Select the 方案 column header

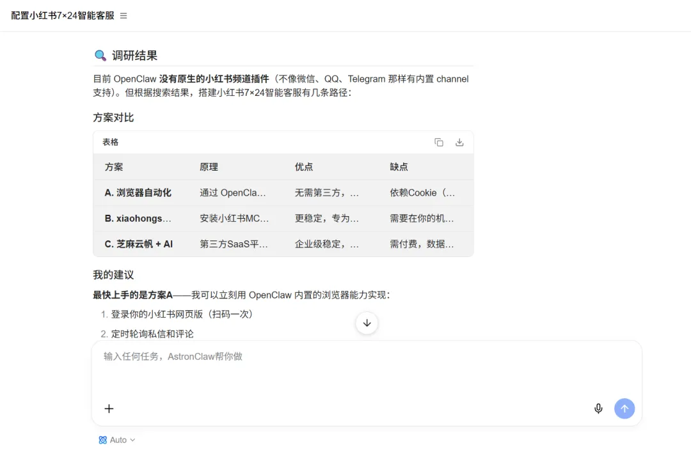pyautogui.click(x=114, y=167)
